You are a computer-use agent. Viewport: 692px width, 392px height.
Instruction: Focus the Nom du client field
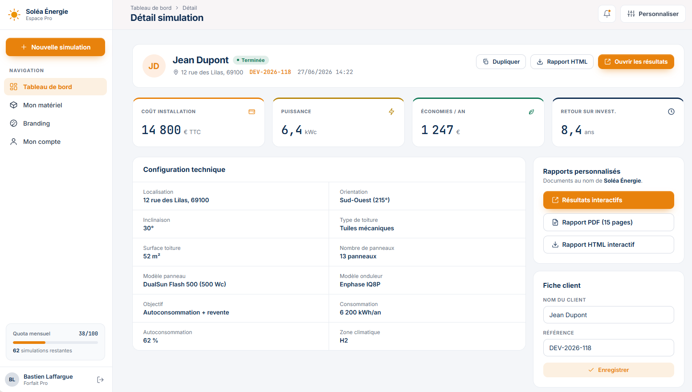click(609, 315)
